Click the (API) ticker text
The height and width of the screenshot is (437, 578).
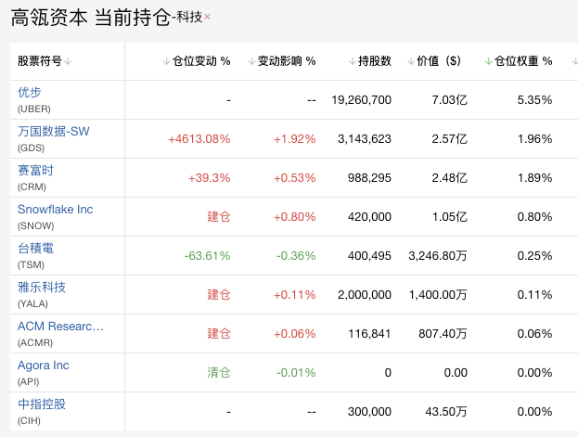pyautogui.click(x=29, y=382)
